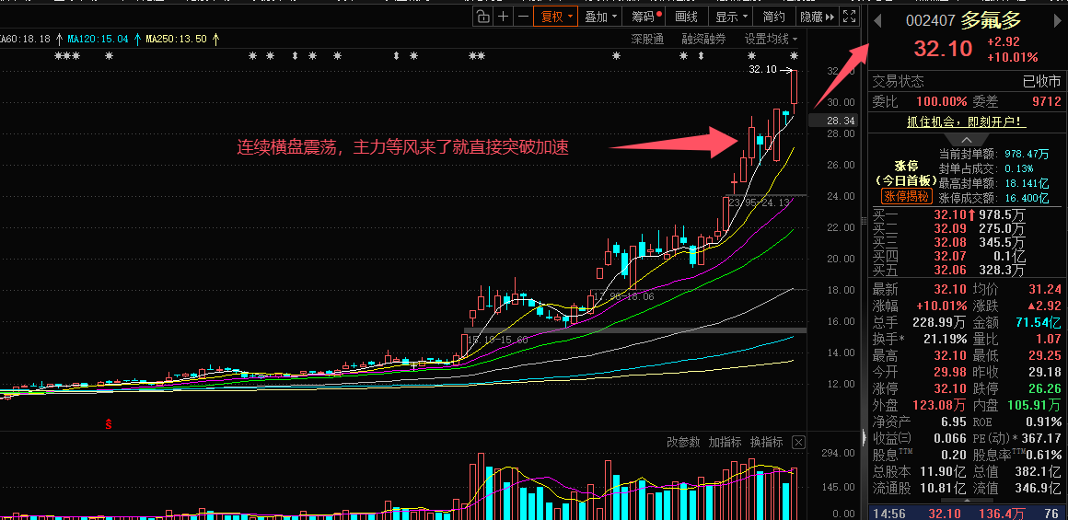1068x520 pixels.
Task: Click the 14:56 tick trade row
Action: pyautogui.click(x=966, y=512)
